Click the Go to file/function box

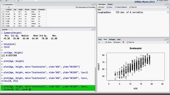point(29,1)
